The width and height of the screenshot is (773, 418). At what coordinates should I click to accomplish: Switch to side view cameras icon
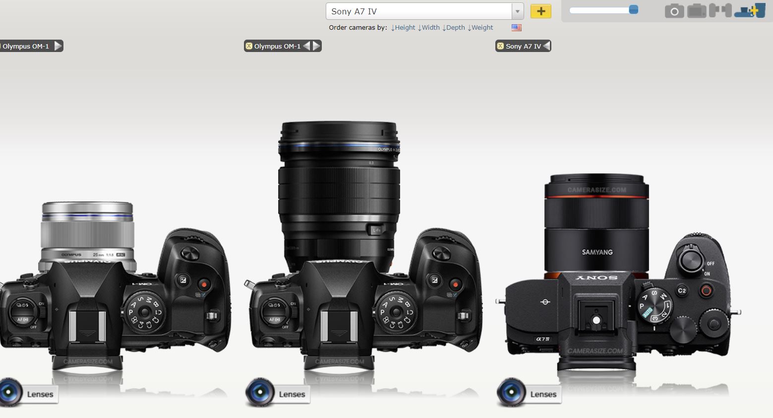(720, 10)
